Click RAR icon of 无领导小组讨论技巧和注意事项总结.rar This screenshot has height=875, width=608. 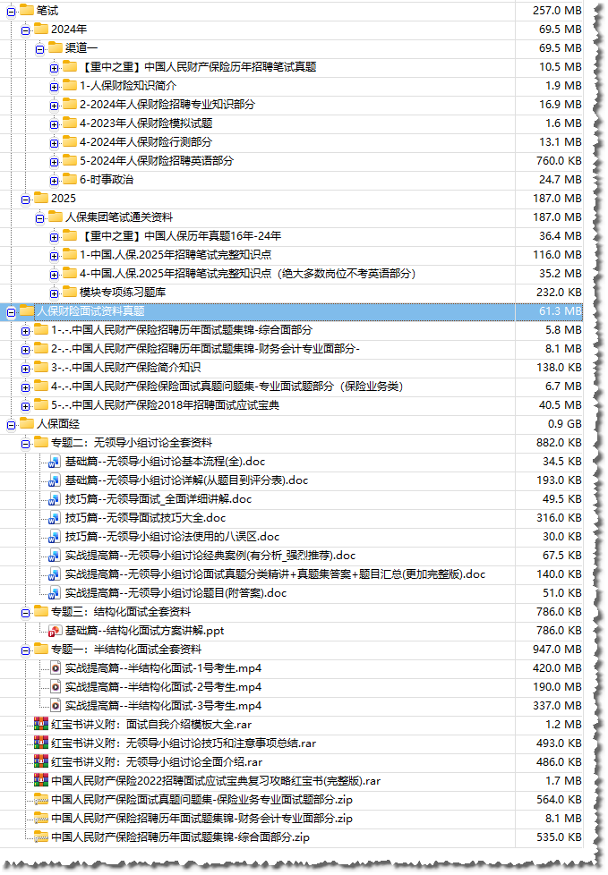(x=41, y=743)
